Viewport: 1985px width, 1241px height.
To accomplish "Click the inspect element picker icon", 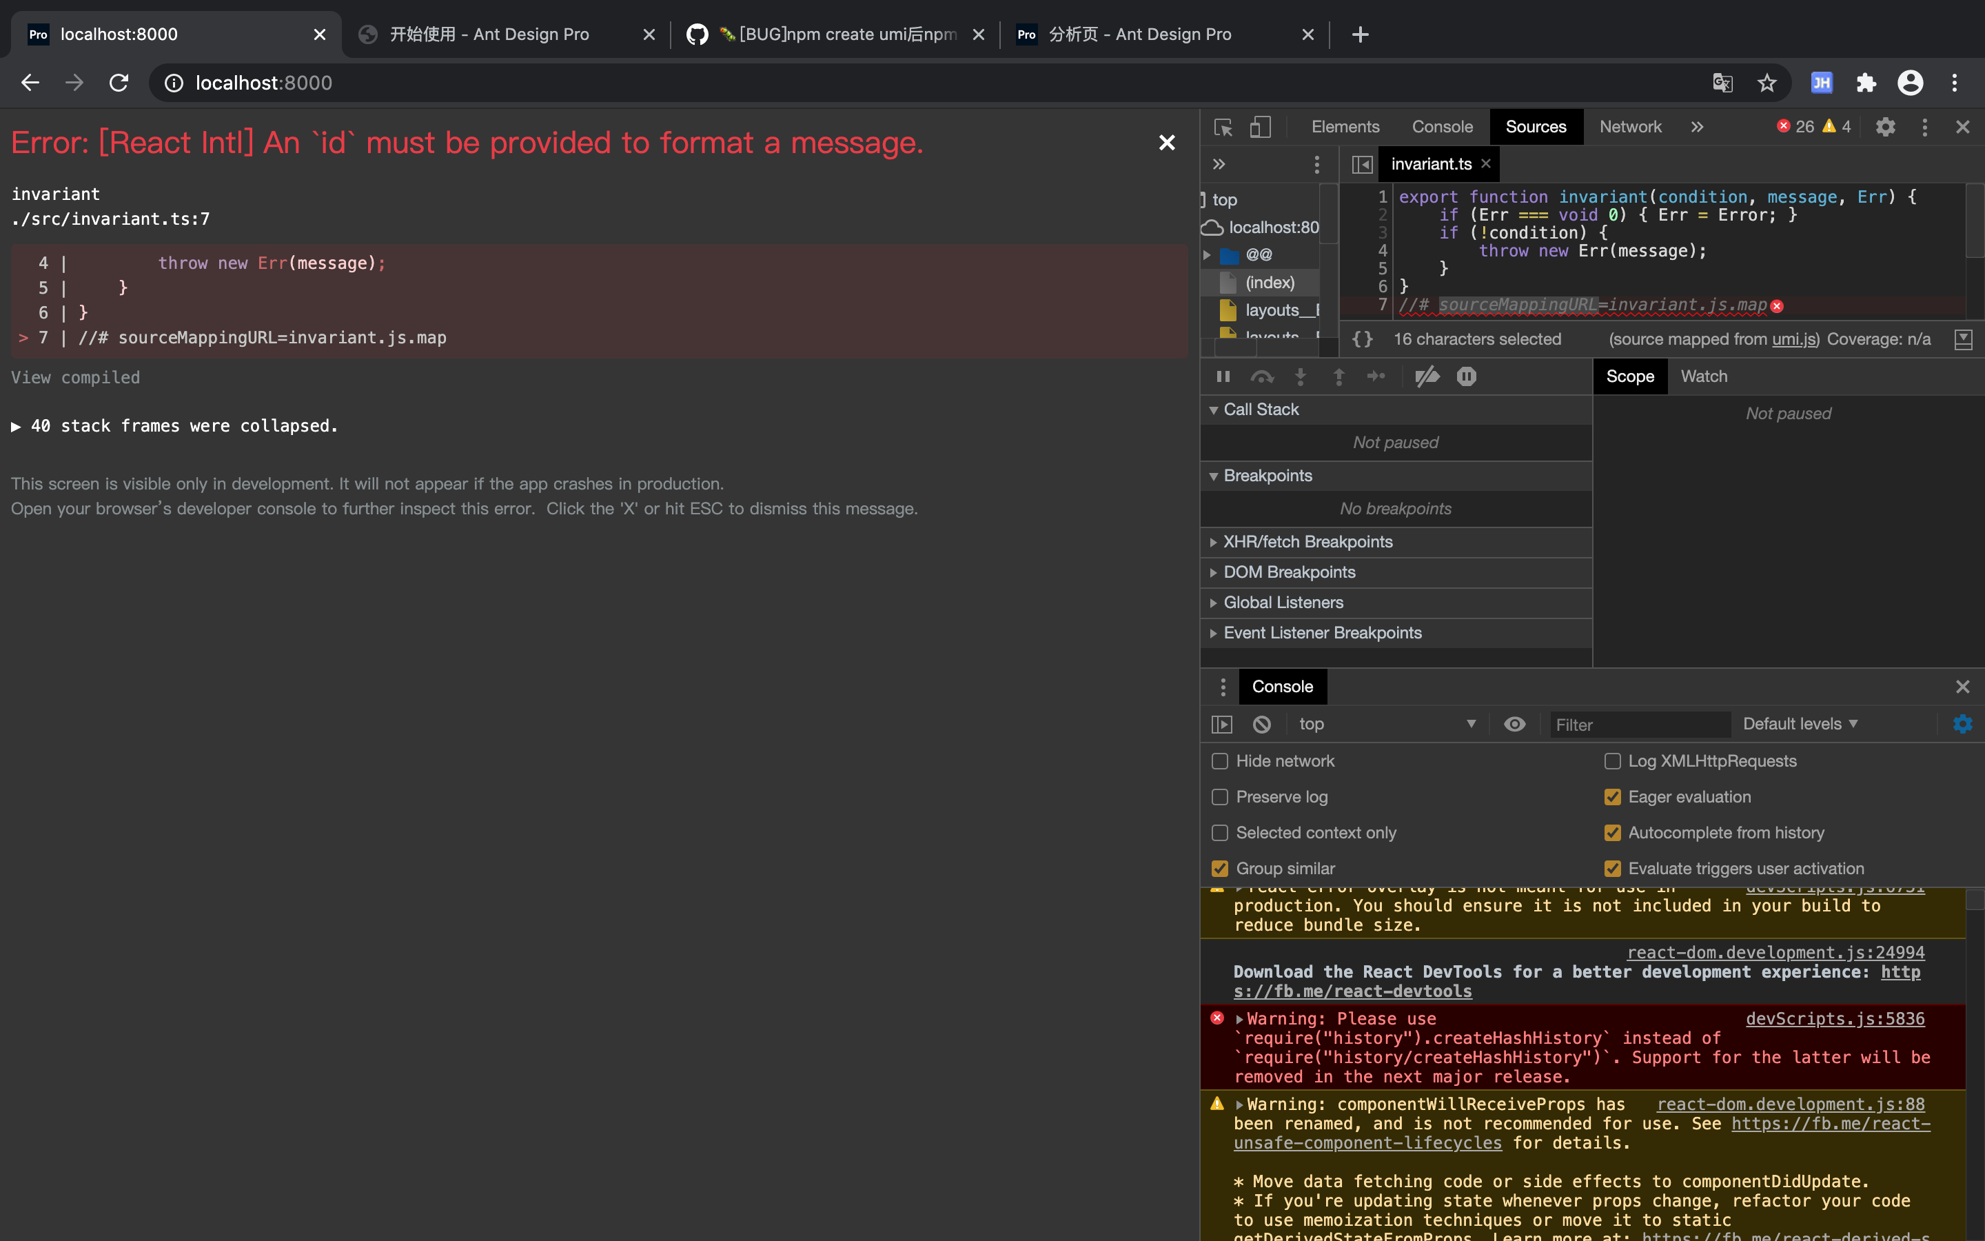I will [x=1223, y=128].
